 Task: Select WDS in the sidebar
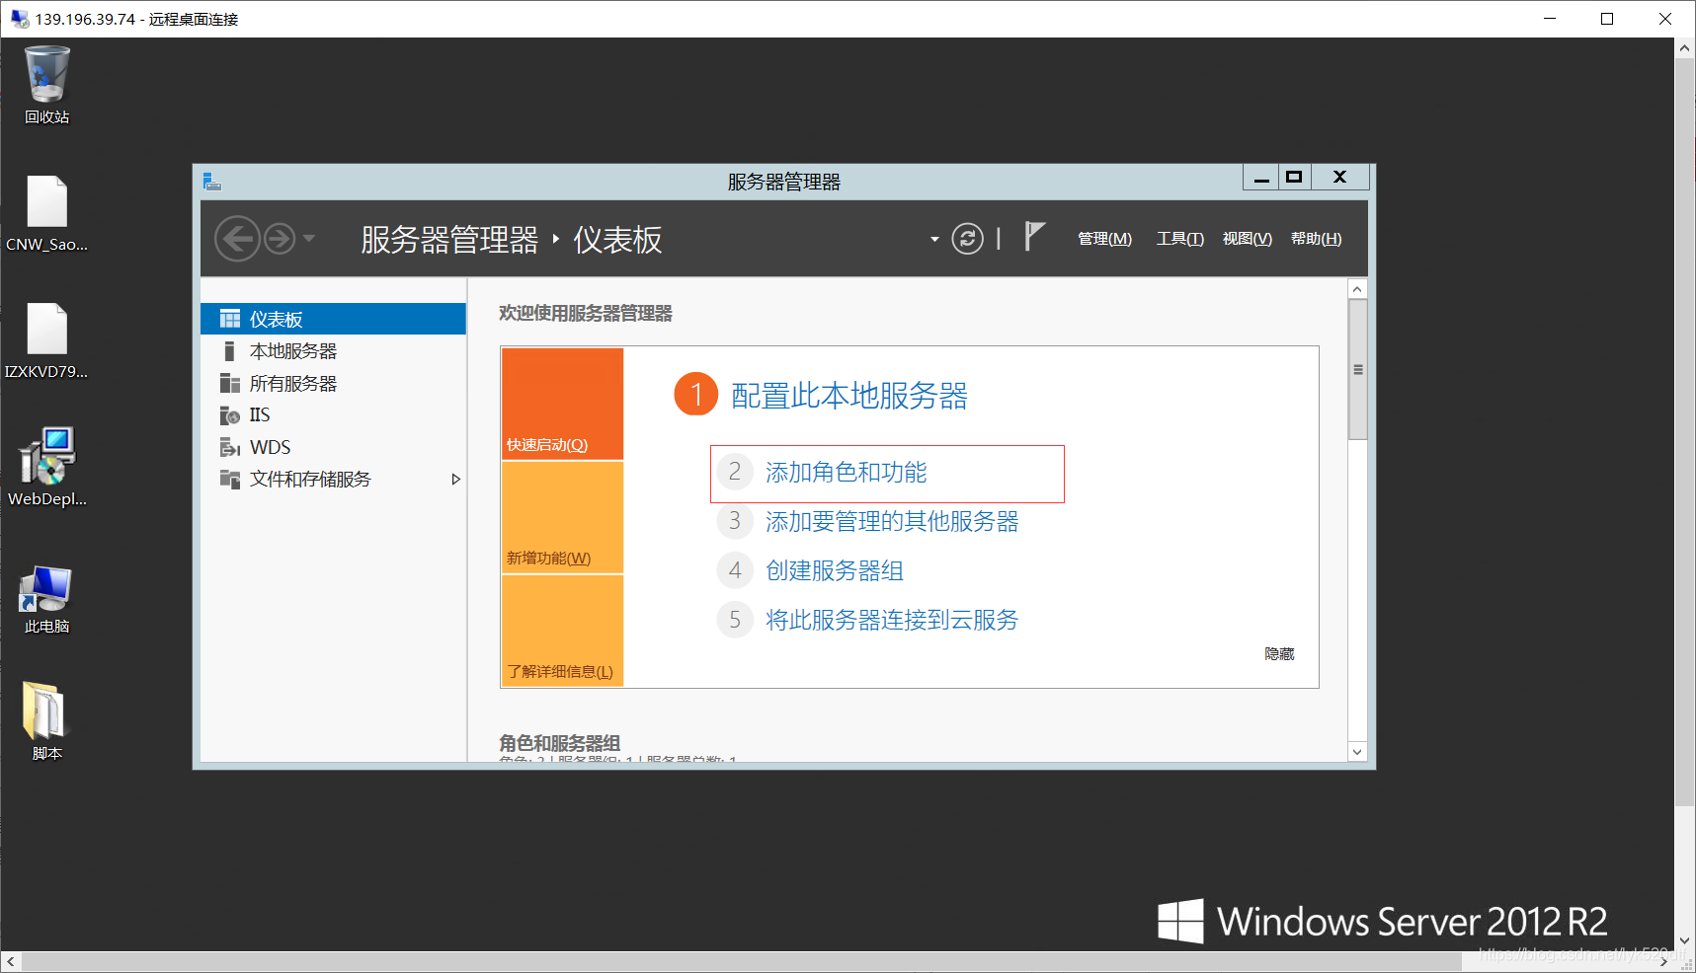pyautogui.click(x=333, y=447)
